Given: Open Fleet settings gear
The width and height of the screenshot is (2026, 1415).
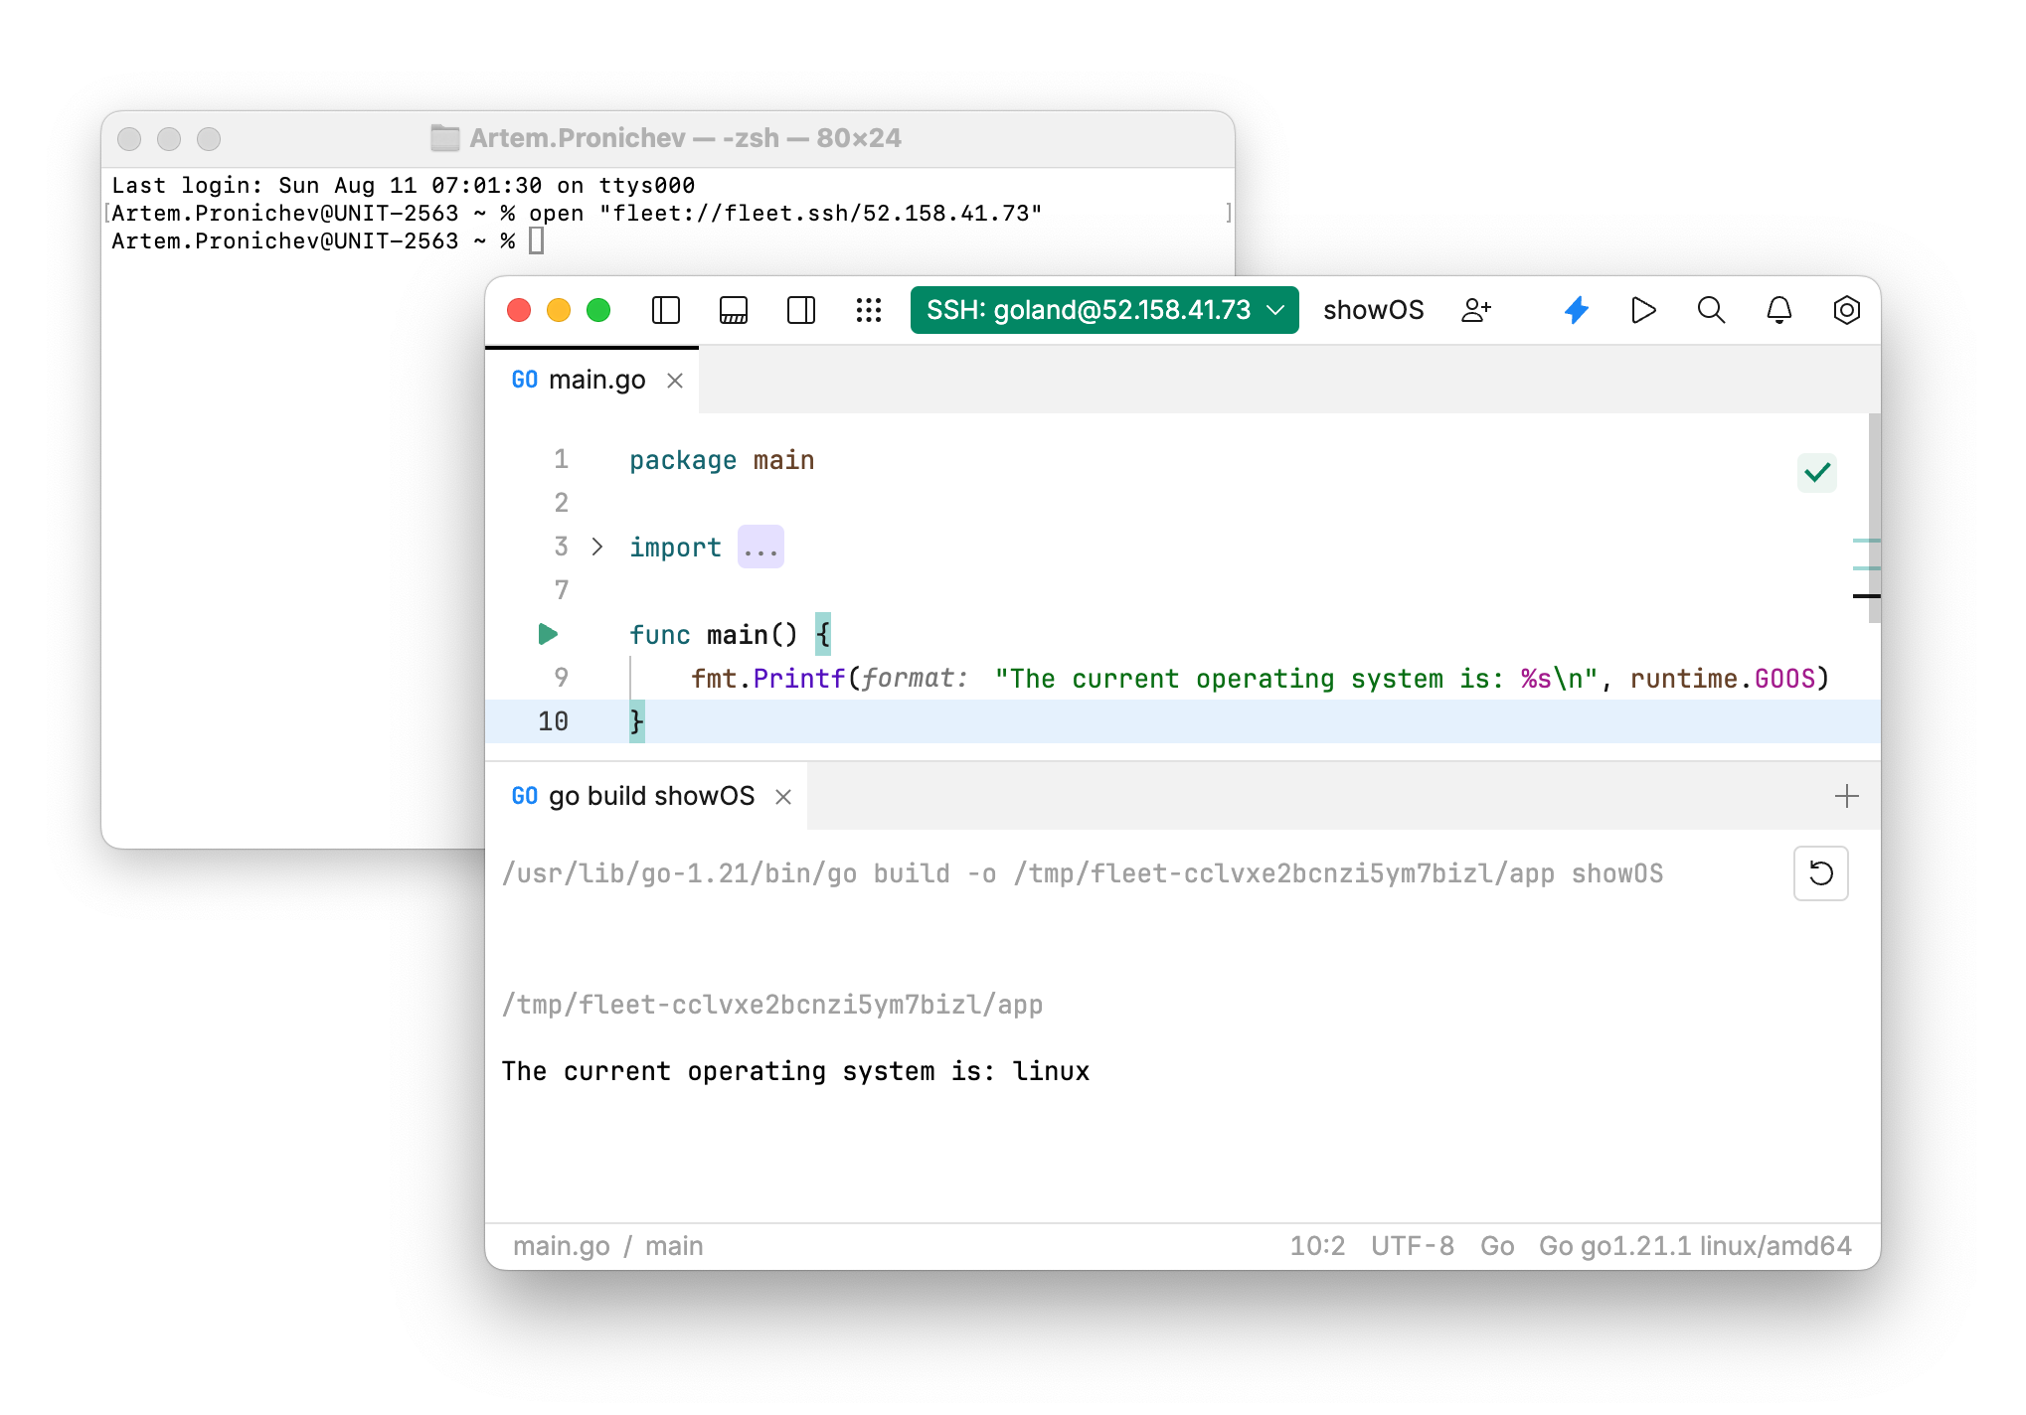Looking at the screenshot, I should pyautogui.click(x=1846, y=310).
